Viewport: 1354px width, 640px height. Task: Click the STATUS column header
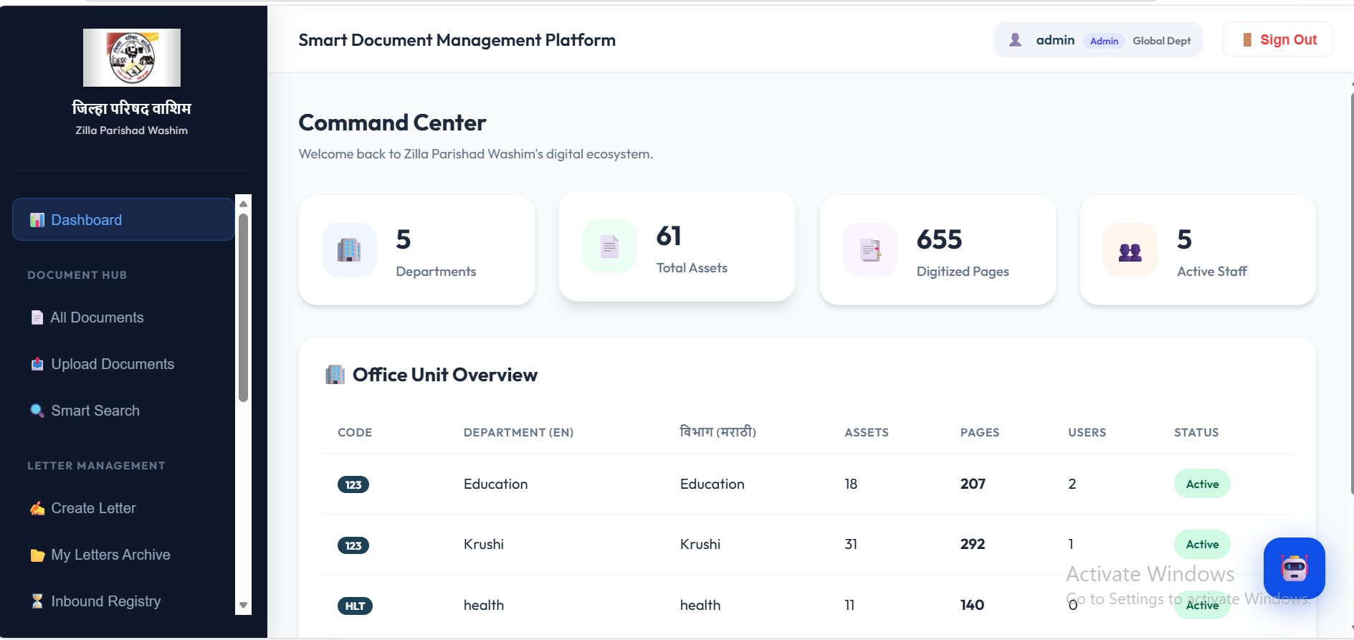tap(1196, 432)
